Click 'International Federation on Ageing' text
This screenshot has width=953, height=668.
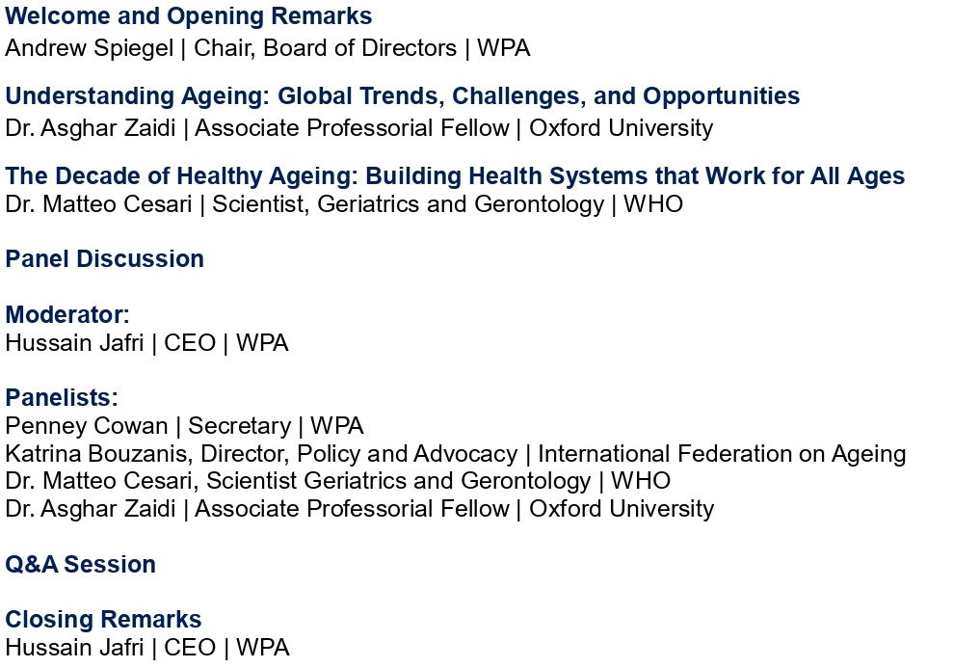pyautogui.click(x=722, y=453)
